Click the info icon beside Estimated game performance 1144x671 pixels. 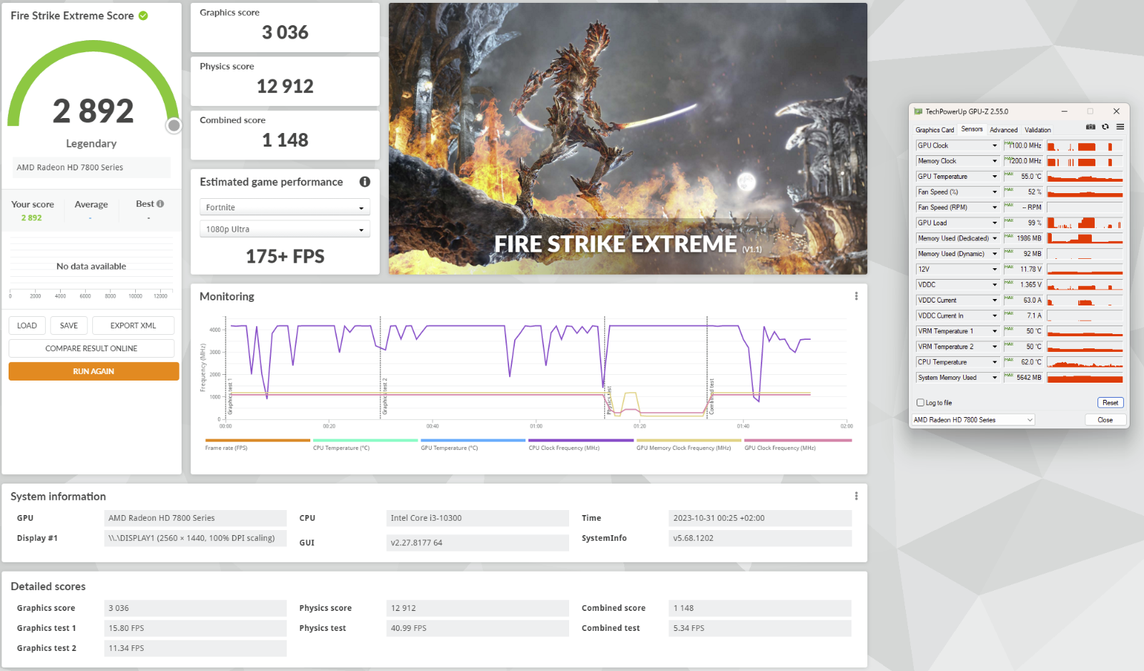click(365, 182)
